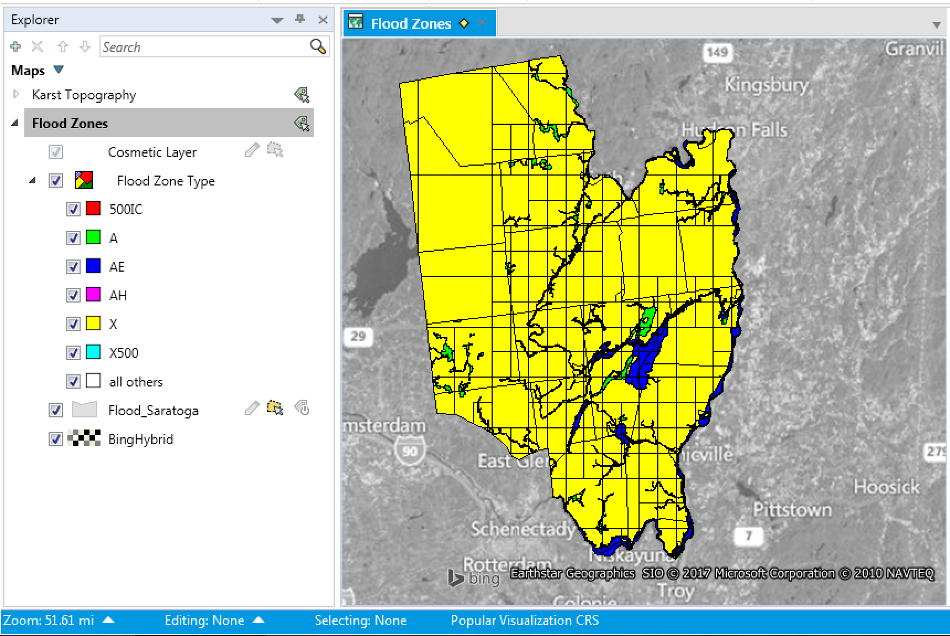Click the hotlink icon beside Flood_Saratoga
The height and width of the screenshot is (636, 950).
point(302,409)
